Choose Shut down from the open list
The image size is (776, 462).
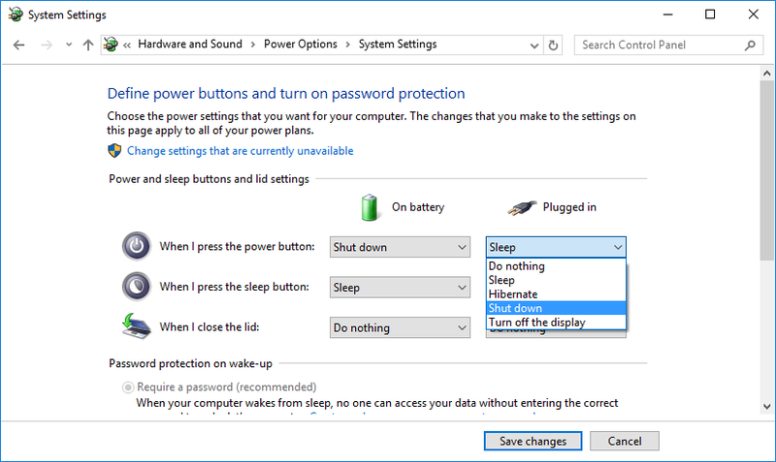(556, 308)
